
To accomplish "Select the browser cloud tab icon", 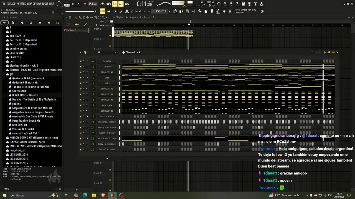I will [40, 23].
